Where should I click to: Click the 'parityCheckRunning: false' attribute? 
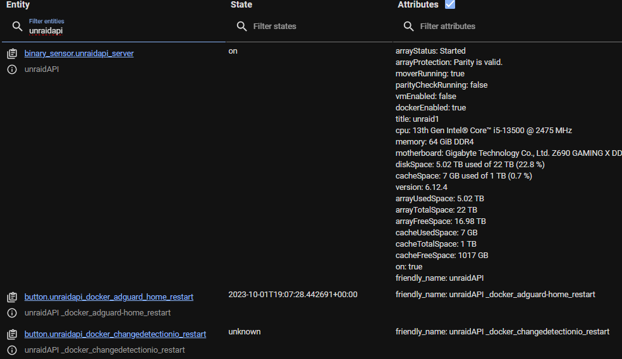click(x=441, y=85)
